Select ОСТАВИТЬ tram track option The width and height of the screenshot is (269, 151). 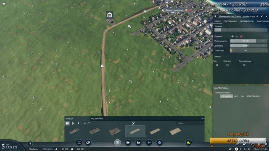click(x=227, y=96)
